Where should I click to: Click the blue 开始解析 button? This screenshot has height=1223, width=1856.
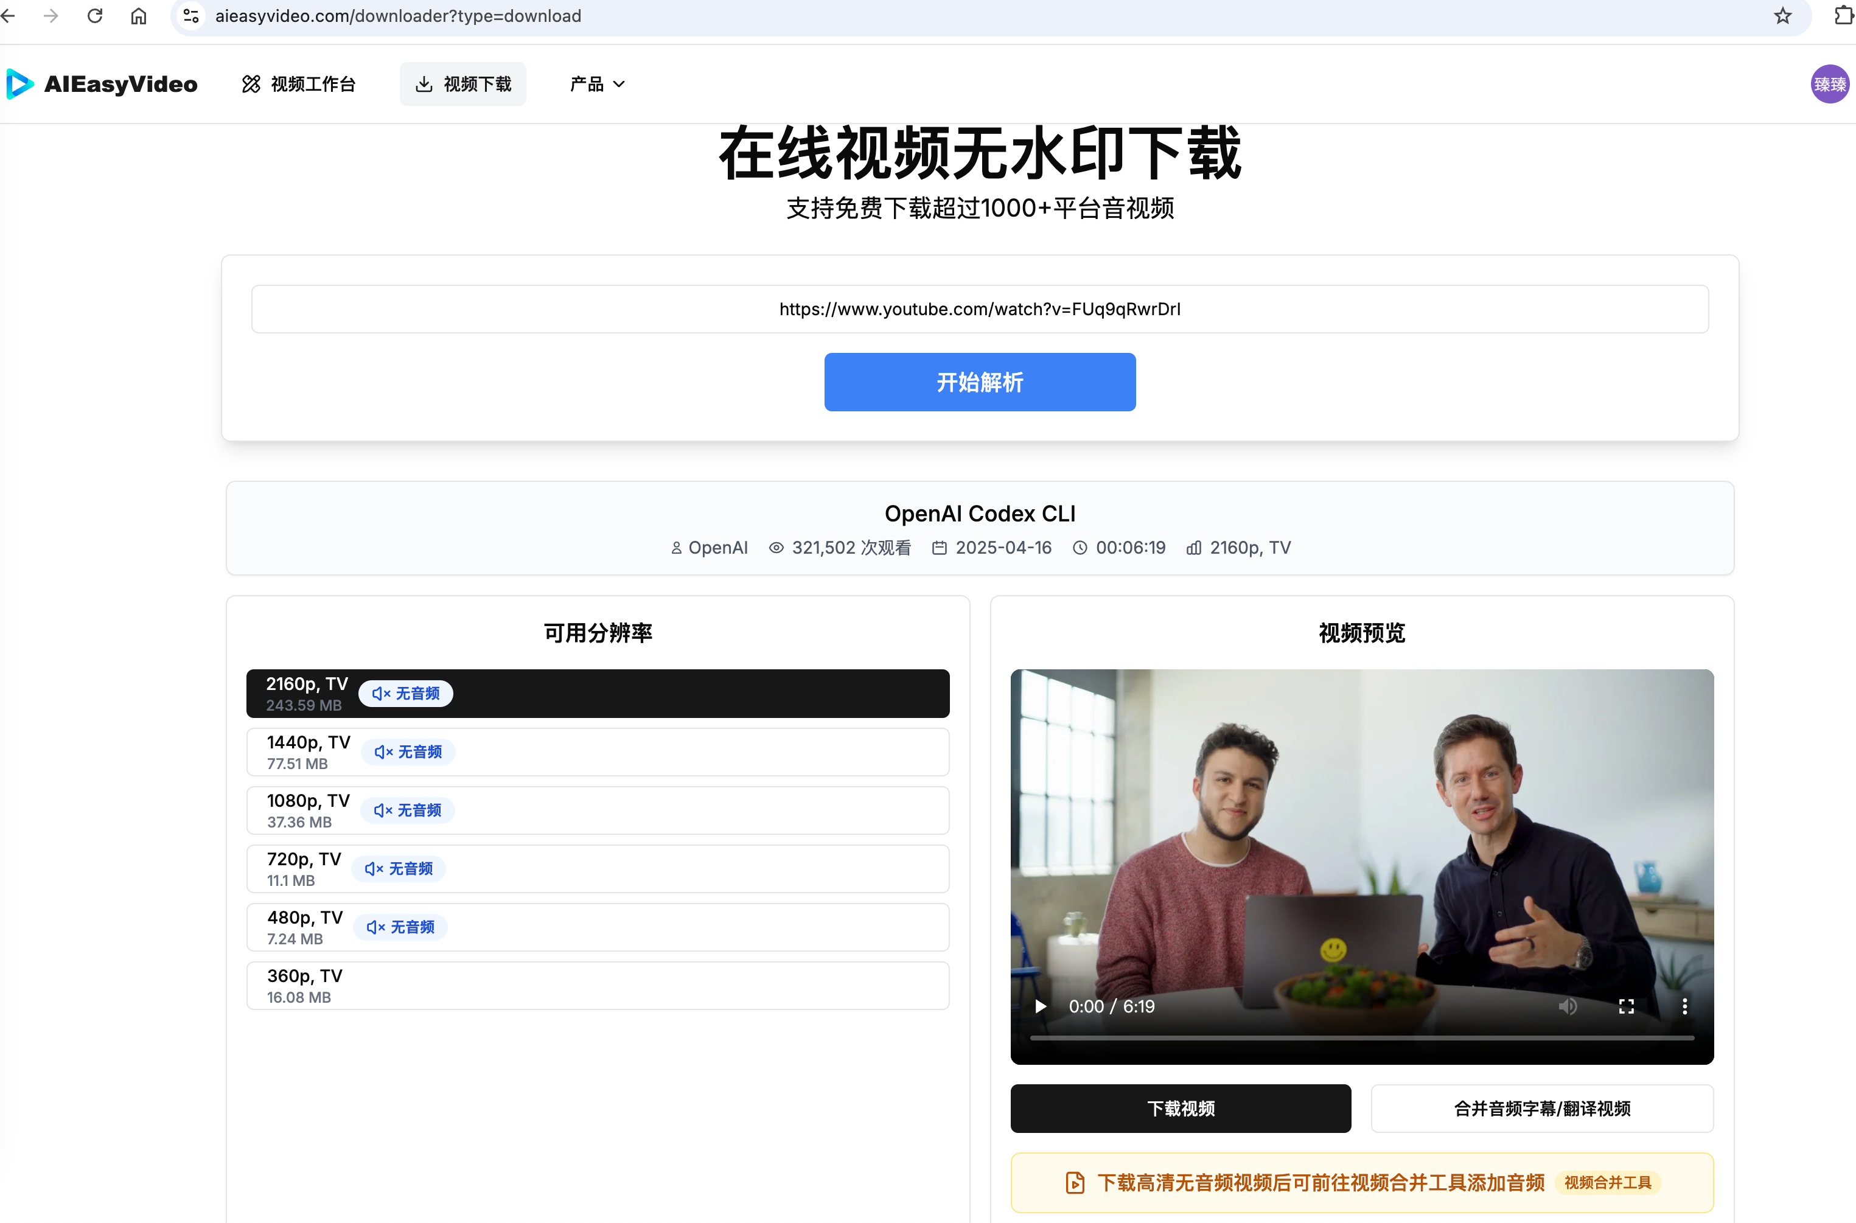pos(980,382)
